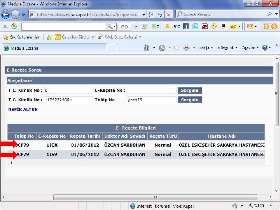Screen dimensions: 280x210
Task: Click the Search Results search box
Action: click(x=221, y=14)
